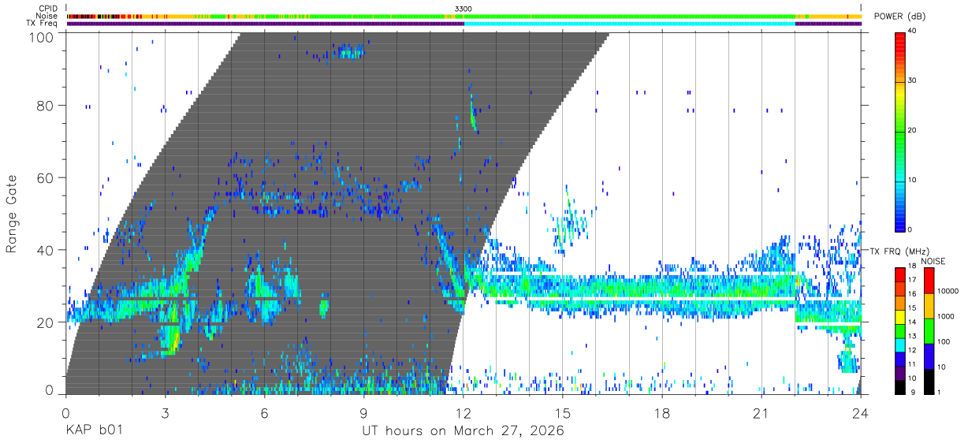This screenshot has height=447, width=968.
Task: Click the 18 tick on the UT hours axis
Action: [x=662, y=412]
